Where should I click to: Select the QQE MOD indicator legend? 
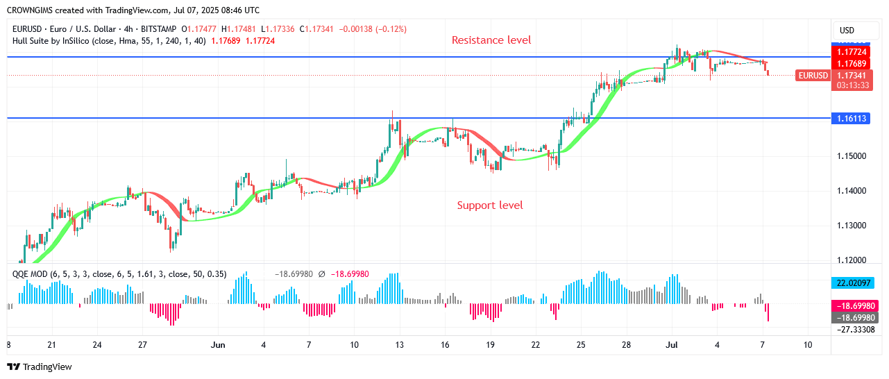point(119,274)
